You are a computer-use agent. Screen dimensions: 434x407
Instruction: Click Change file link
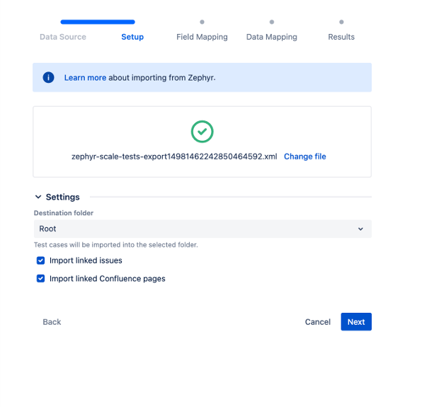[304, 156]
